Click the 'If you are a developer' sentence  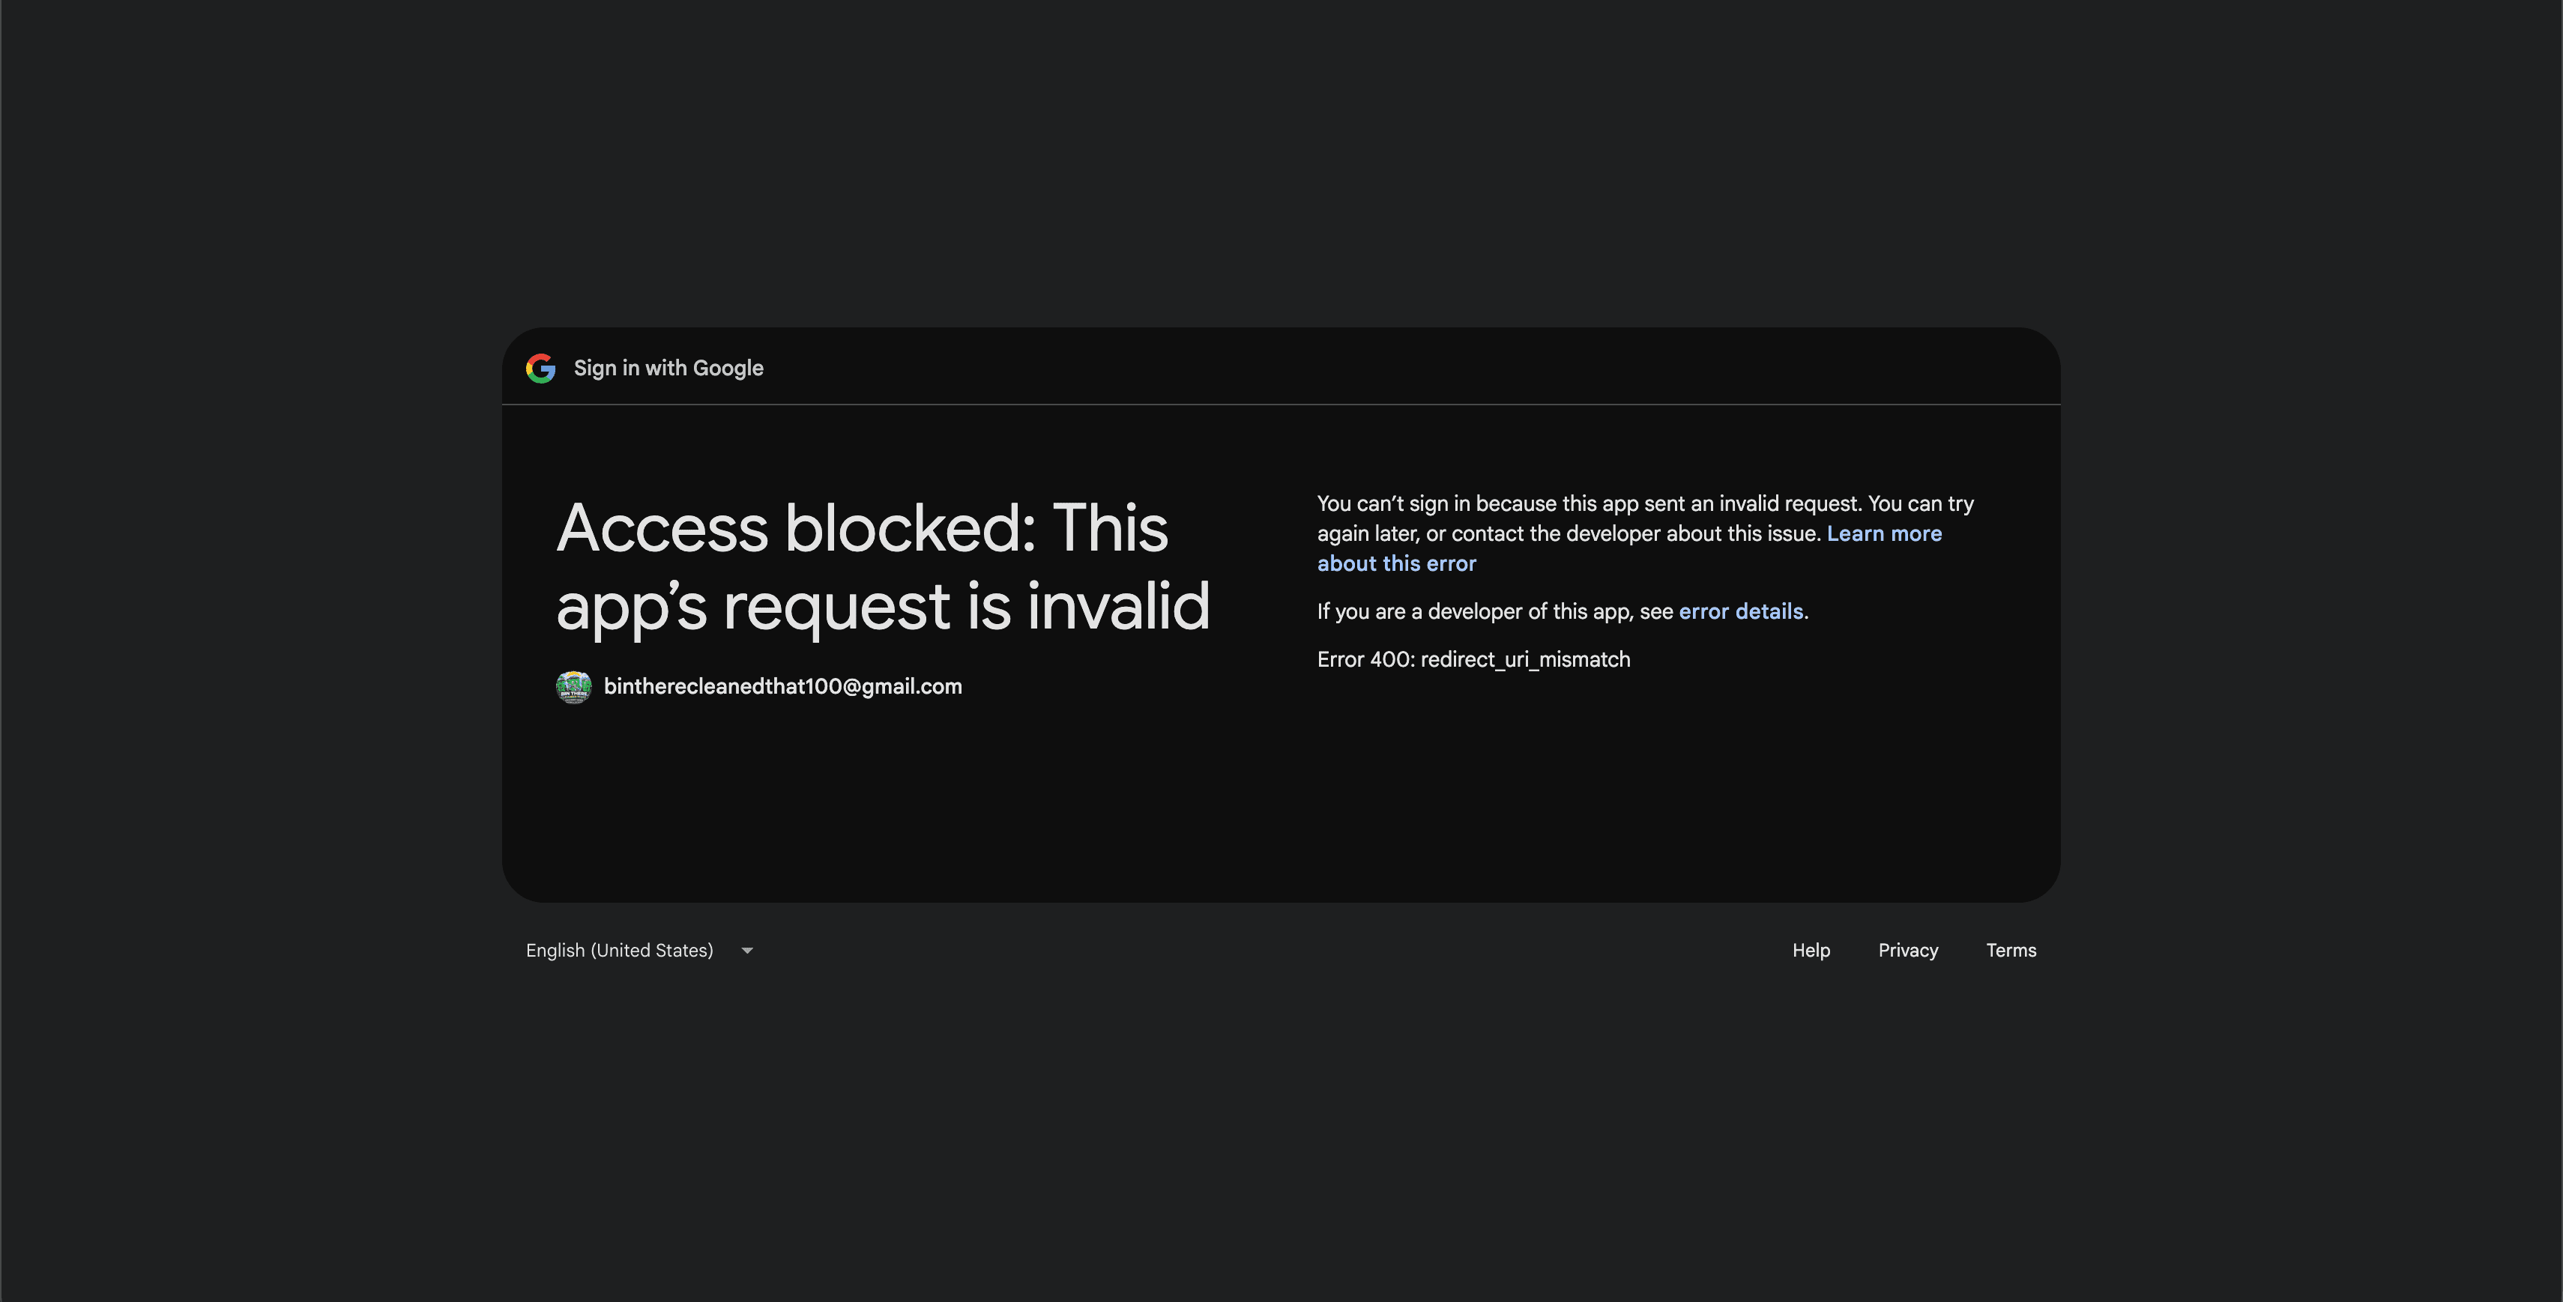1562,611
